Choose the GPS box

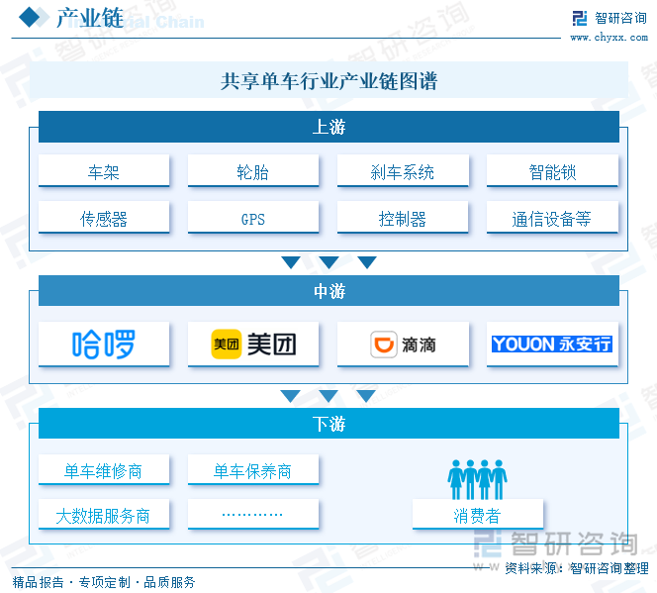pyautogui.click(x=253, y=217)
